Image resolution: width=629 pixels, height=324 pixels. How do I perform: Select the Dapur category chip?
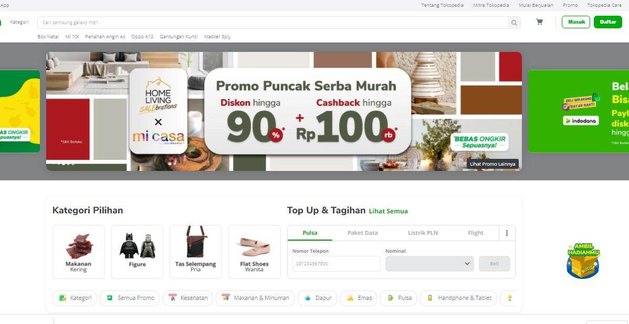[317, 298]
